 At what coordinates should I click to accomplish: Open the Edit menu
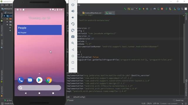click(7, 5)
